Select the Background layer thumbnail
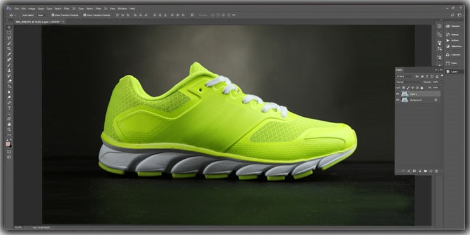 tap(405, 100)
